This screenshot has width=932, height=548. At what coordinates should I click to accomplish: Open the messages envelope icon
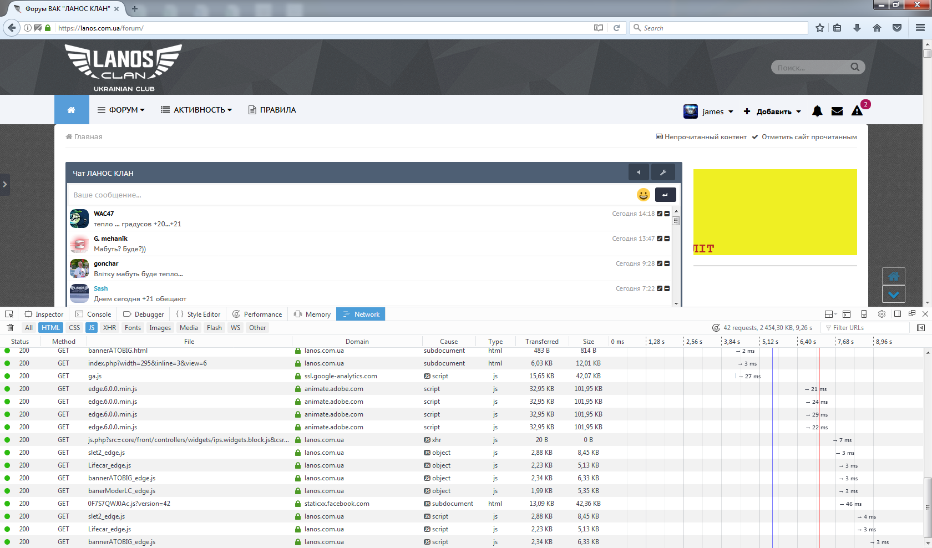(x=837, y=111)
